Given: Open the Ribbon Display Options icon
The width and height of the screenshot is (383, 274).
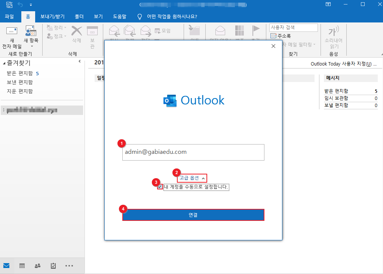Looking at the screenshot, I should pos(328,4).
